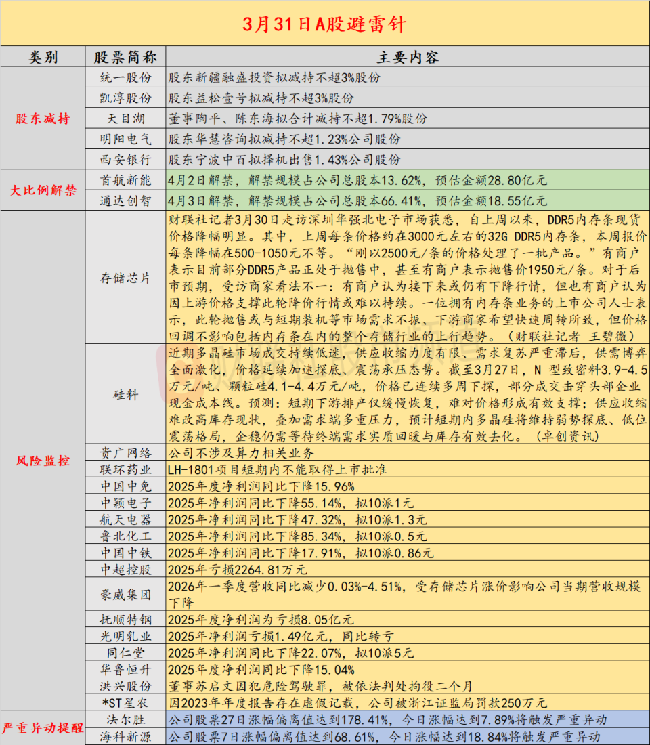Click the 严重异动提醒 category cell

(43, 727)
